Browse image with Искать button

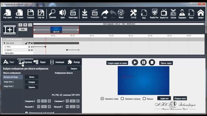pos(32,77)
